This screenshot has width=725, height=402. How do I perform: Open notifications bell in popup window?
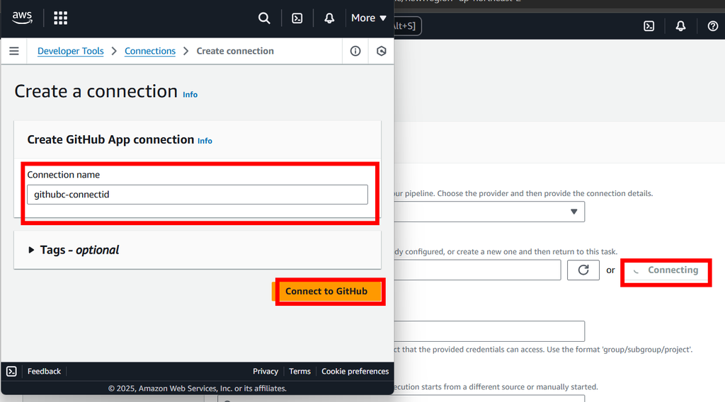pyautogui.click(x=329, y=18)
